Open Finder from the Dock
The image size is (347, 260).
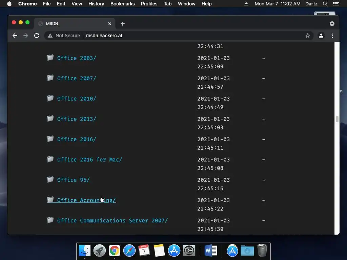click(x=85, y=251)
